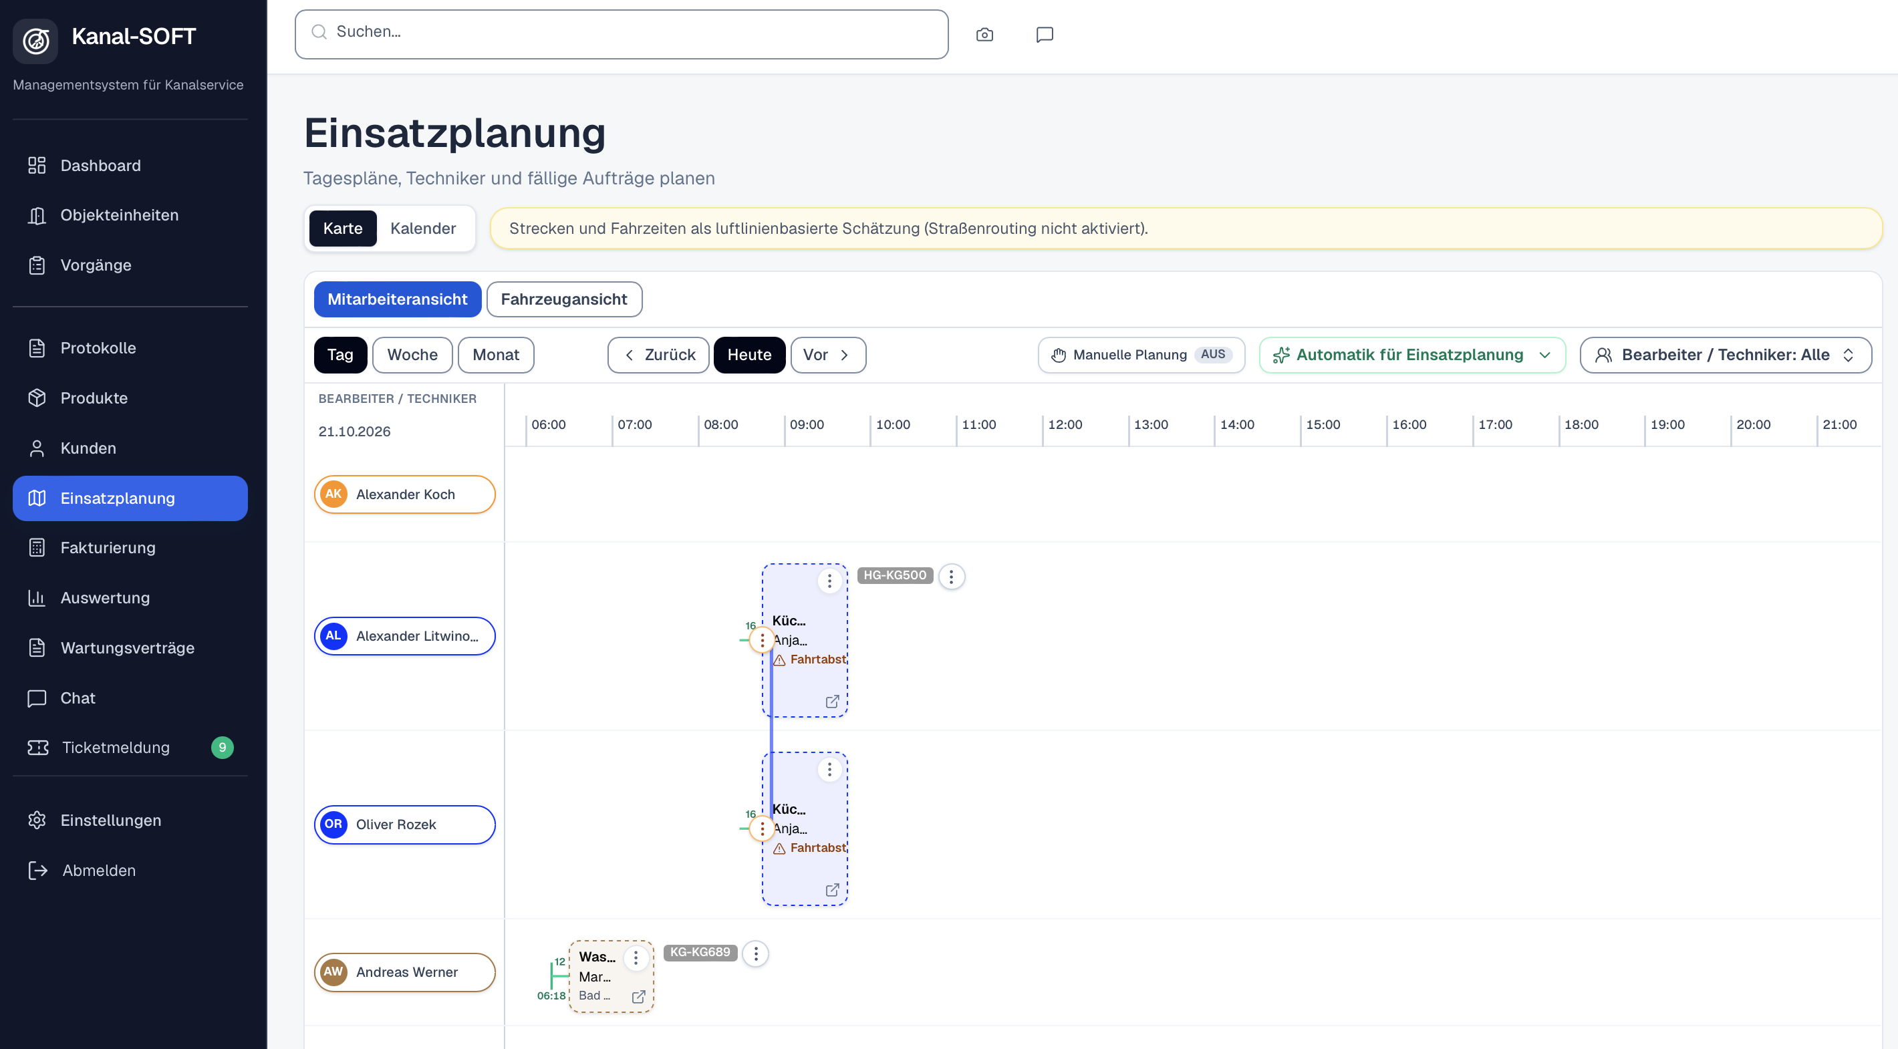Open external link icon on Andreas Werner's job card
1898x1049 pixels.
tap(639, 996)
